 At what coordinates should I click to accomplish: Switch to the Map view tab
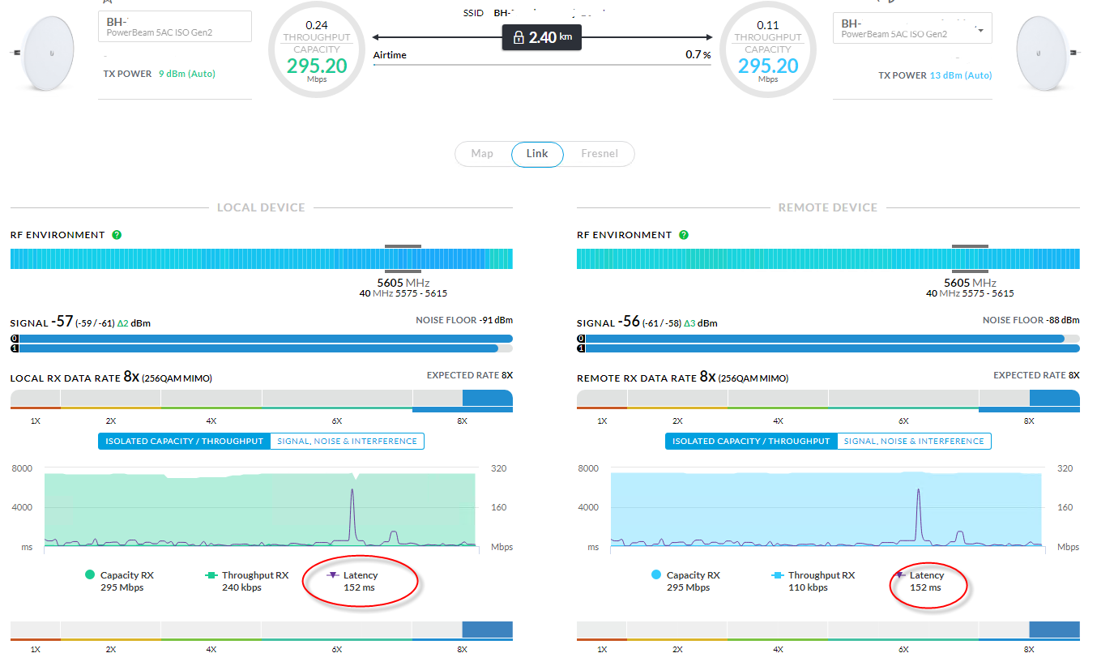point(482,154)
